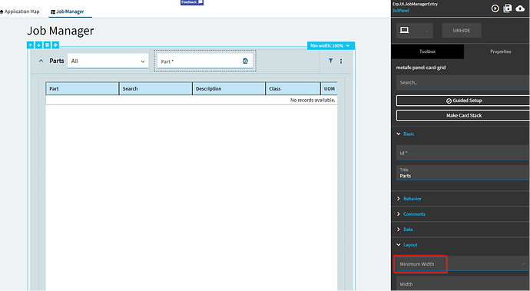Click the filter funnel icon in Parts header

[330, 61]
